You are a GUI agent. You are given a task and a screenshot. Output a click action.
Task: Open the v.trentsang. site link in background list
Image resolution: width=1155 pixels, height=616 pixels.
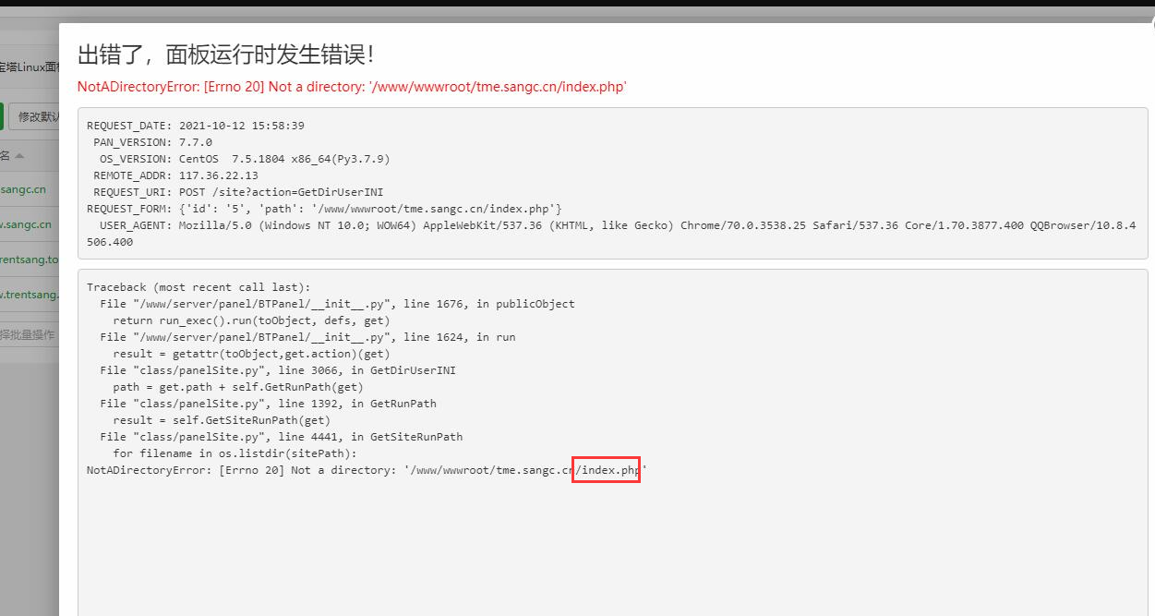[x=30, y=295]
